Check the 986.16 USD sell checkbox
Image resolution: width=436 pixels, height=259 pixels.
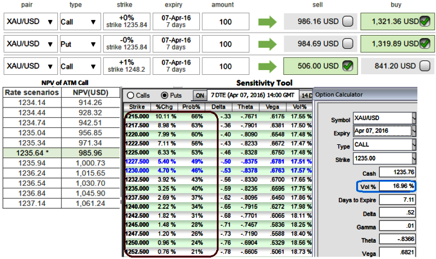pyautogui.click(x=348, y=23)
